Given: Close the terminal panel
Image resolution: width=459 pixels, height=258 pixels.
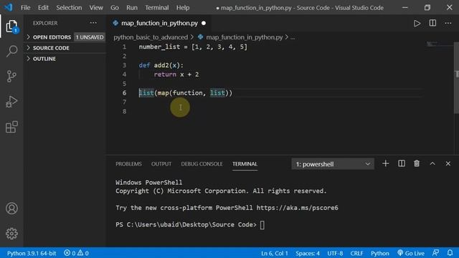Looking at the screenshot, I should pos(448,163).
